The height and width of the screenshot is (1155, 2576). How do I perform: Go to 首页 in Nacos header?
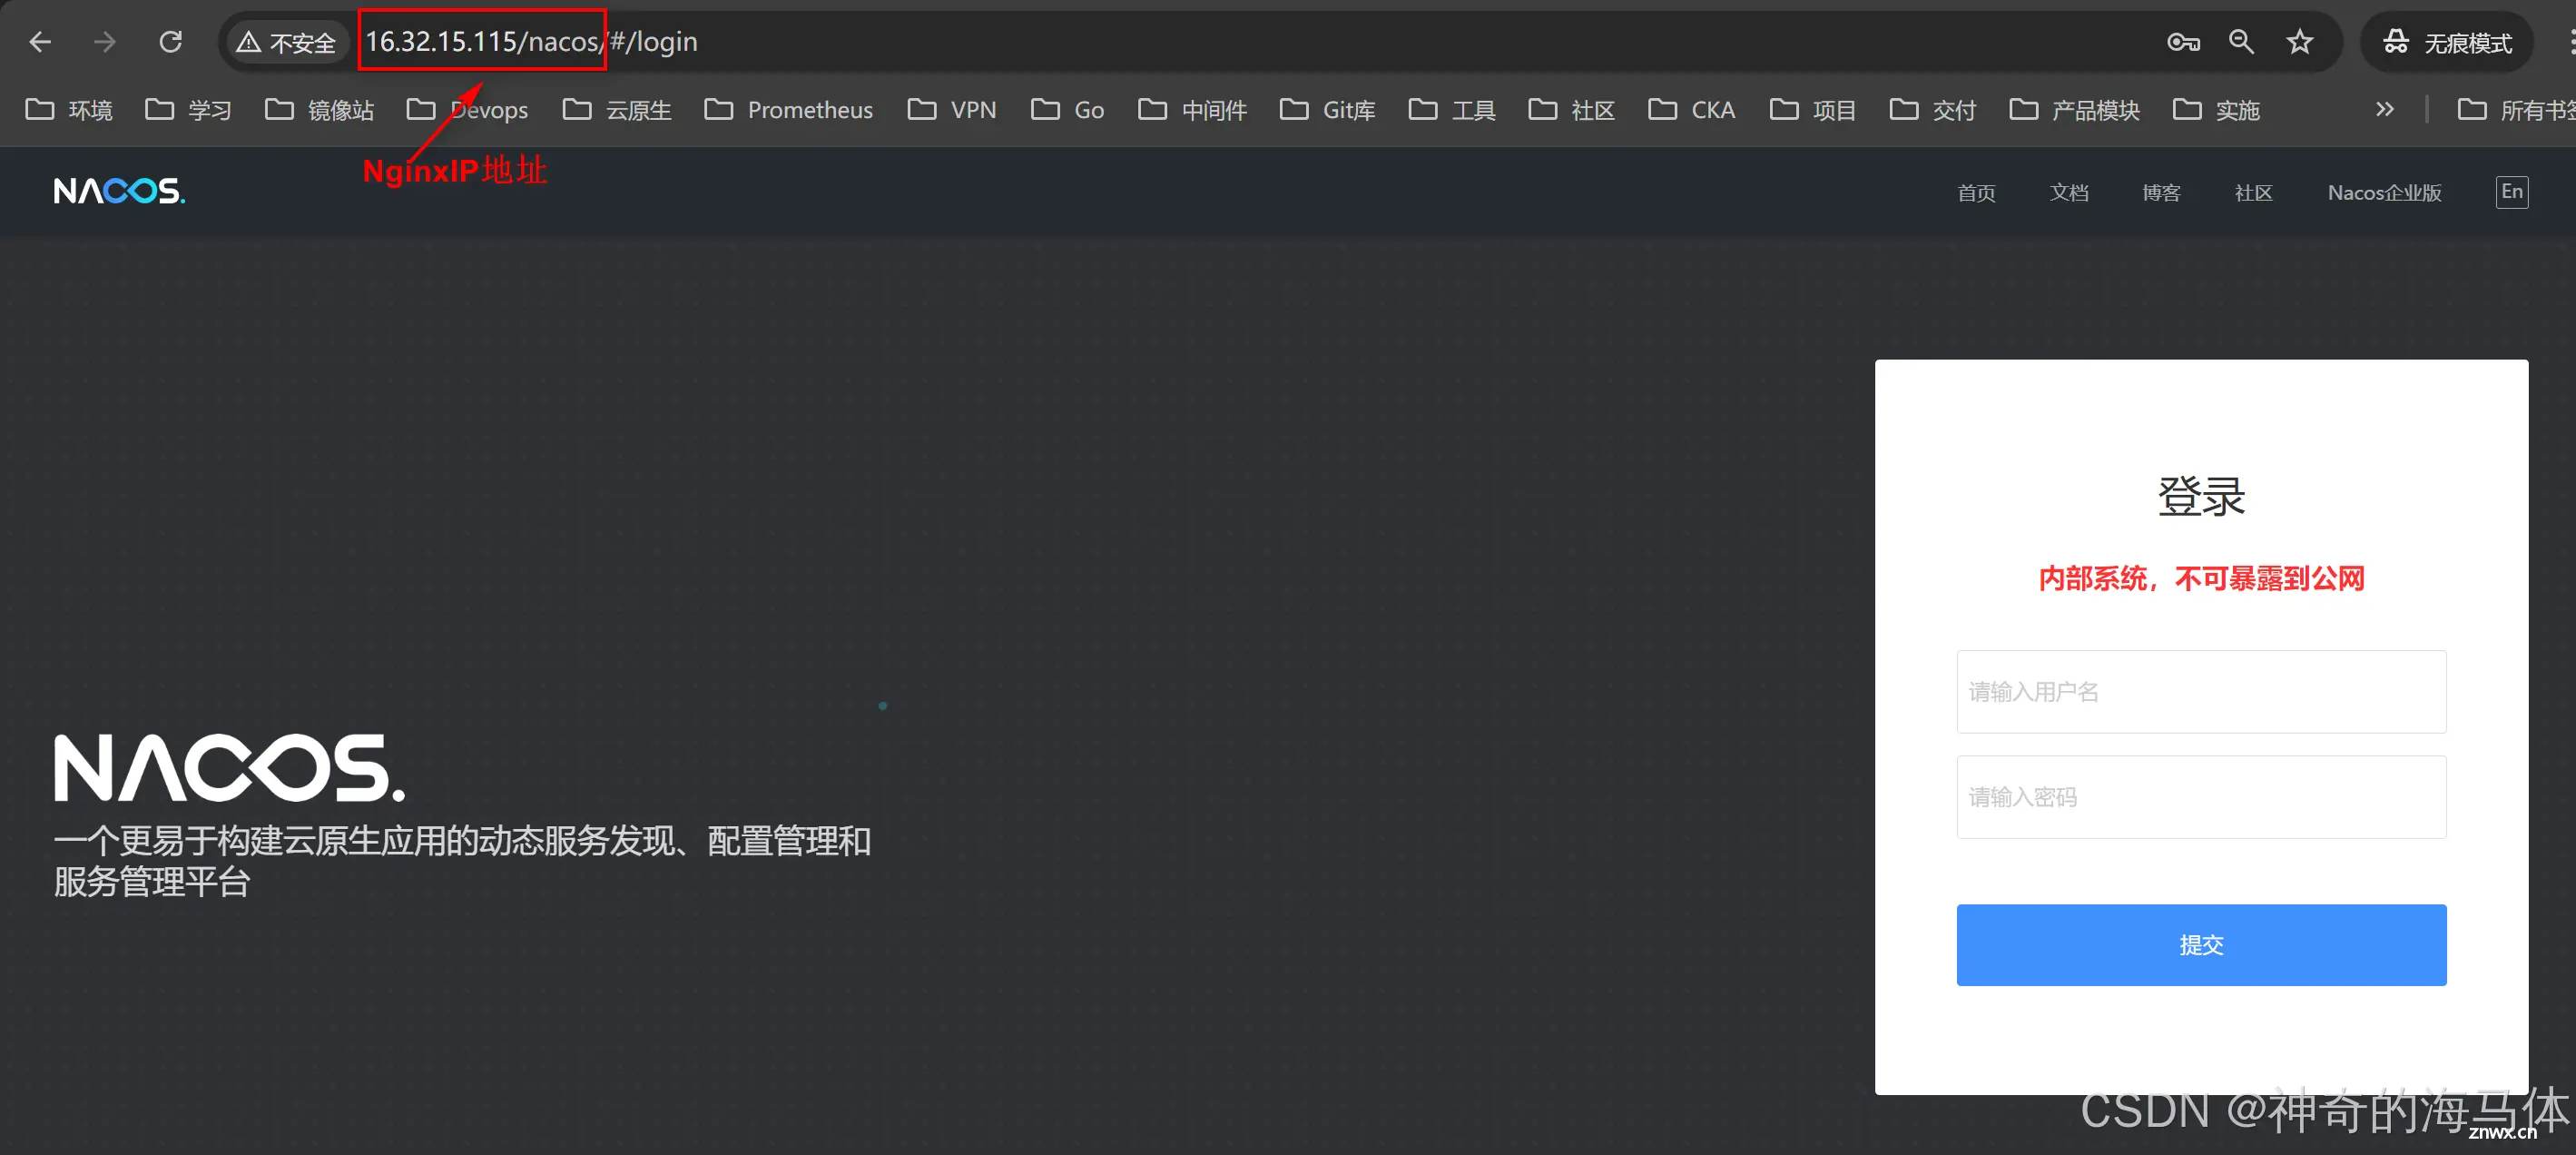coord(1976,192)
